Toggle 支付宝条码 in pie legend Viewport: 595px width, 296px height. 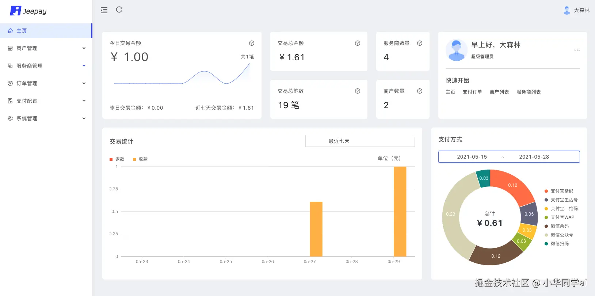(x=559, y=191)
